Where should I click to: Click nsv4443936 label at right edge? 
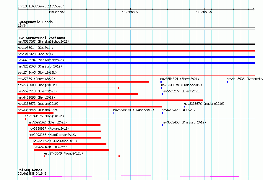click(245, 79)
